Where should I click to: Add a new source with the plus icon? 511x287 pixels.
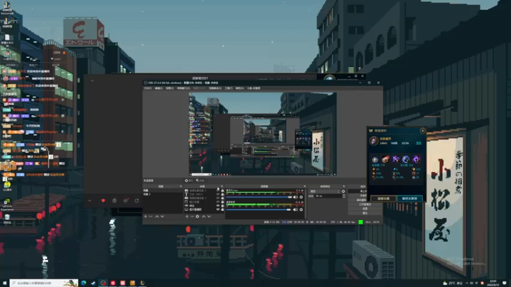(187, 216)
